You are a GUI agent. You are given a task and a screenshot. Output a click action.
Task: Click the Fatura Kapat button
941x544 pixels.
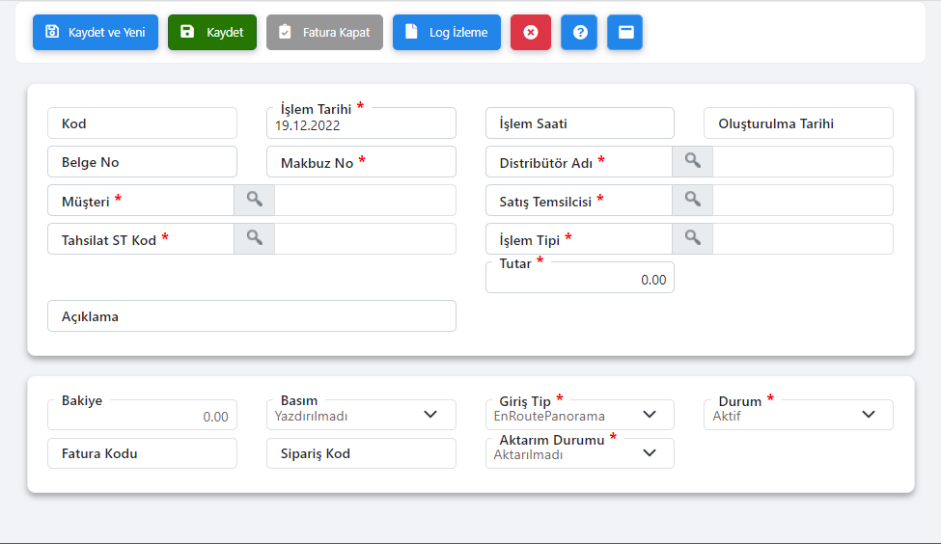[x=324, y=32]
